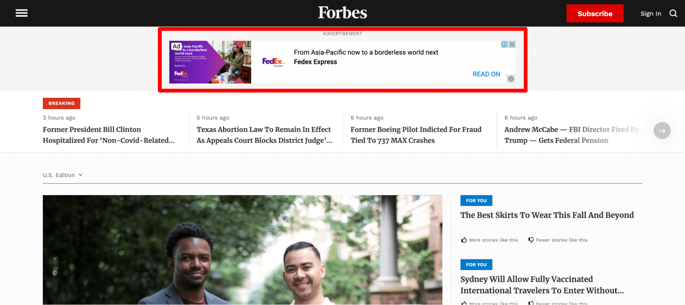Click the gray ad information circle
This screenshot has height=305, width=685.
coord(511,79)
